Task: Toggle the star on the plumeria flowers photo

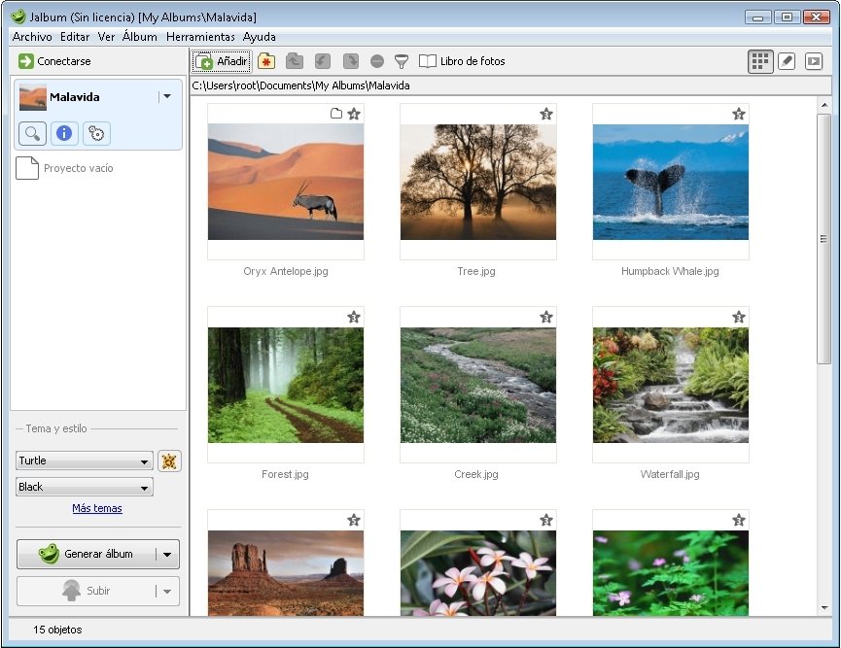Action: 546,520
